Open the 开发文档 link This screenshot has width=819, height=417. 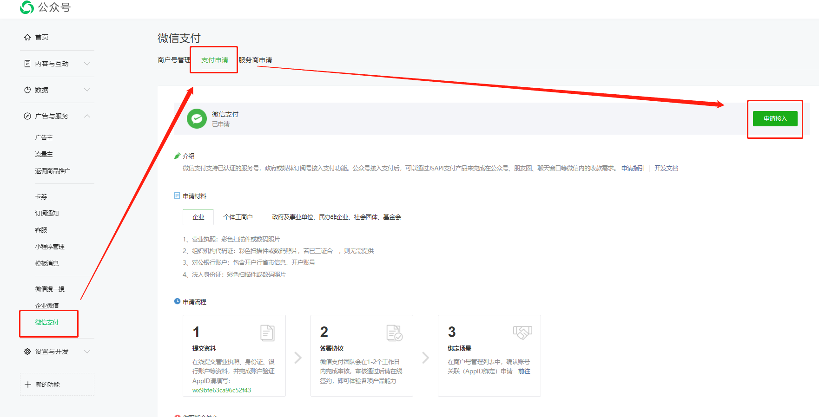666,168
